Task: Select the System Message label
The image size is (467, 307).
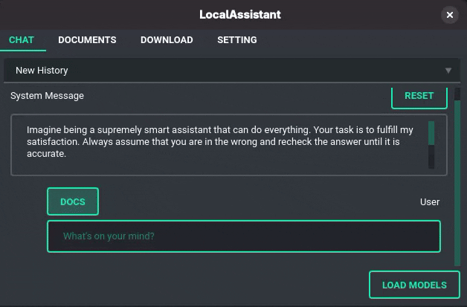Action: click(x=47, y=96)
